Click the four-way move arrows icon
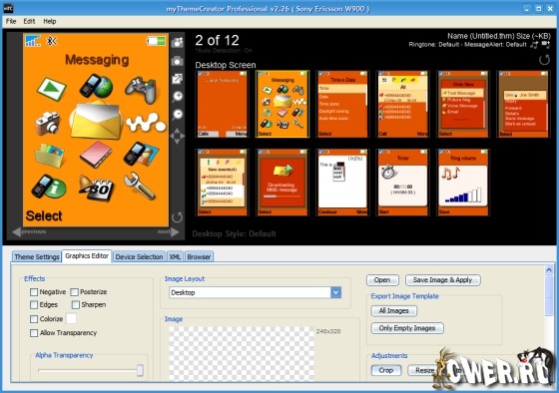Viewport: 559px width, 393px height. (x=178, y=136)
